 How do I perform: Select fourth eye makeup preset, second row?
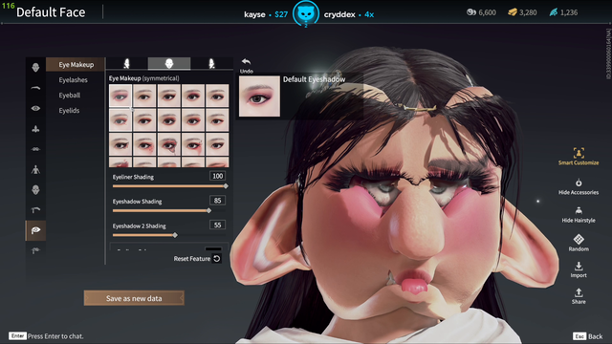193,120
